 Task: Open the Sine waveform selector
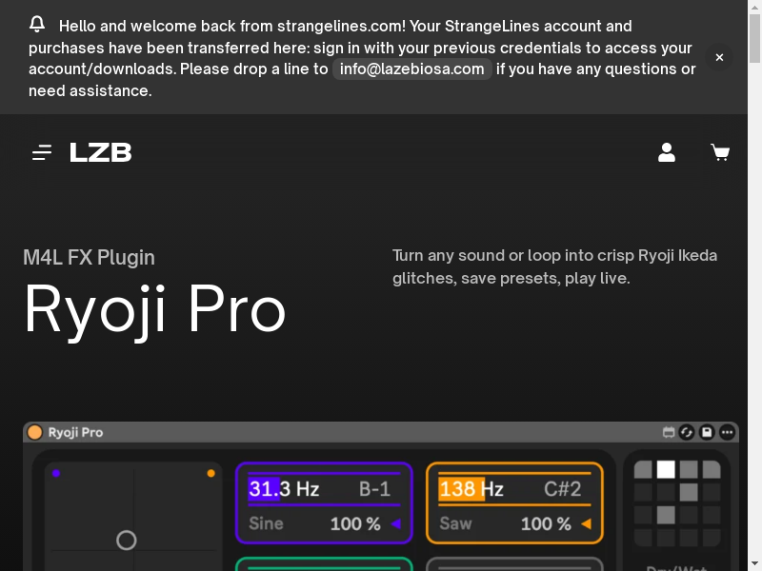click(267, 523)
